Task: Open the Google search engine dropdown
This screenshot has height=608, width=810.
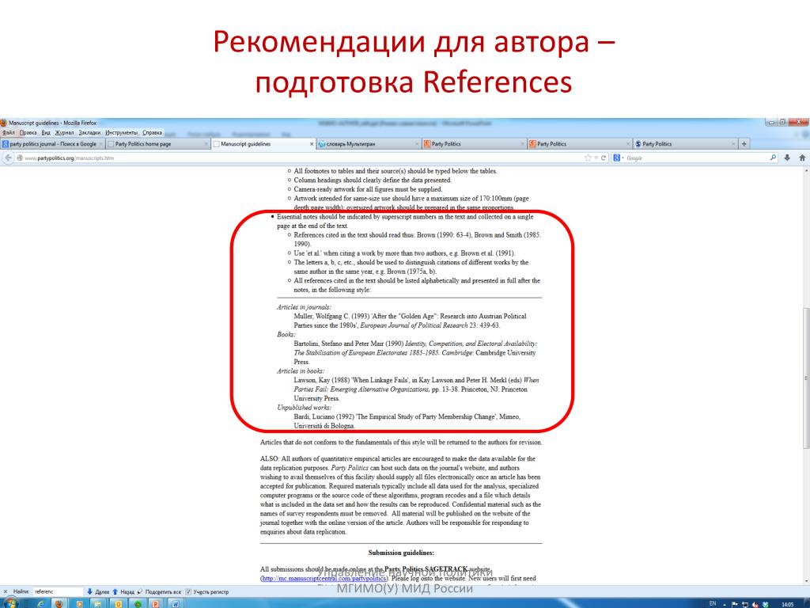Action: coord(619,158)
